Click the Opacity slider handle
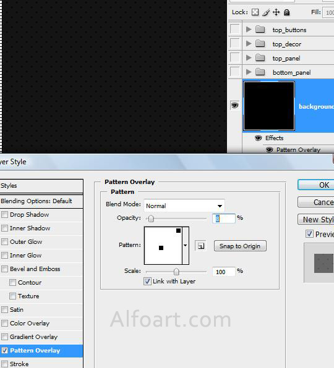Viewport: 334px width, 368px height. click(151, 219)
